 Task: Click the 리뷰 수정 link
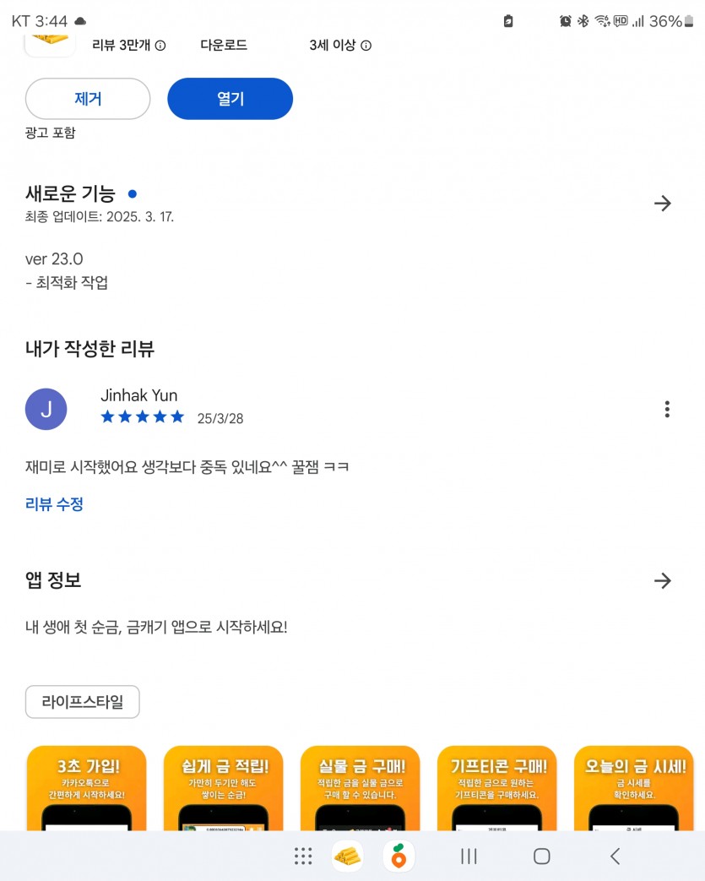pyautogui.click(x=54, y=504)
